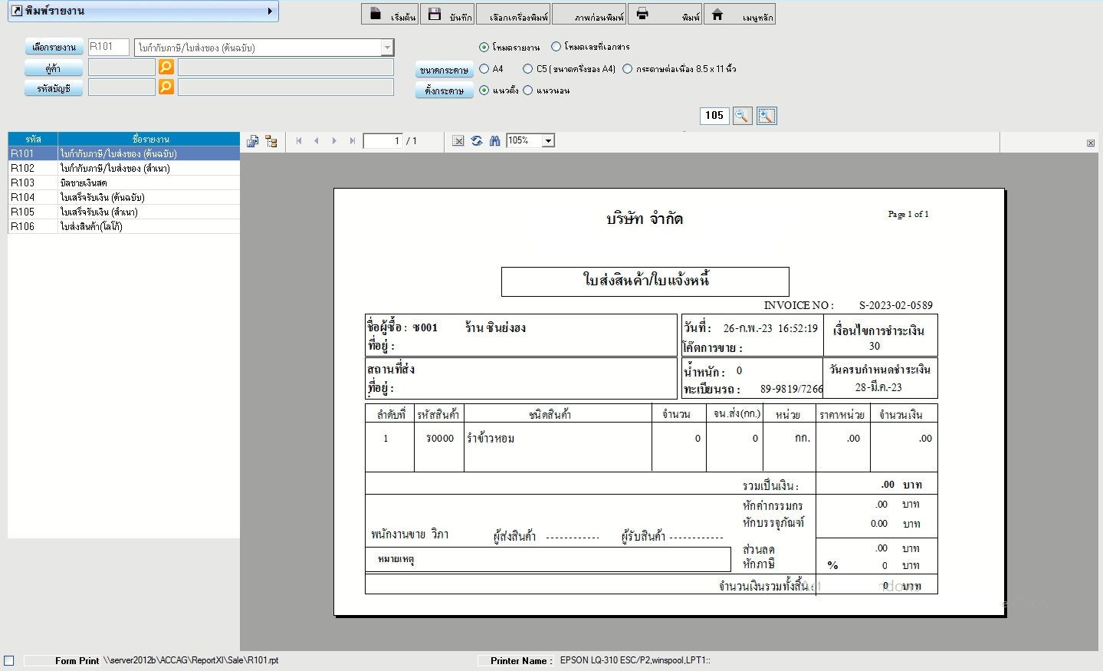
Task: Select the โหมดเลขที่เอกสาร radio option
Action: (556, 47)
